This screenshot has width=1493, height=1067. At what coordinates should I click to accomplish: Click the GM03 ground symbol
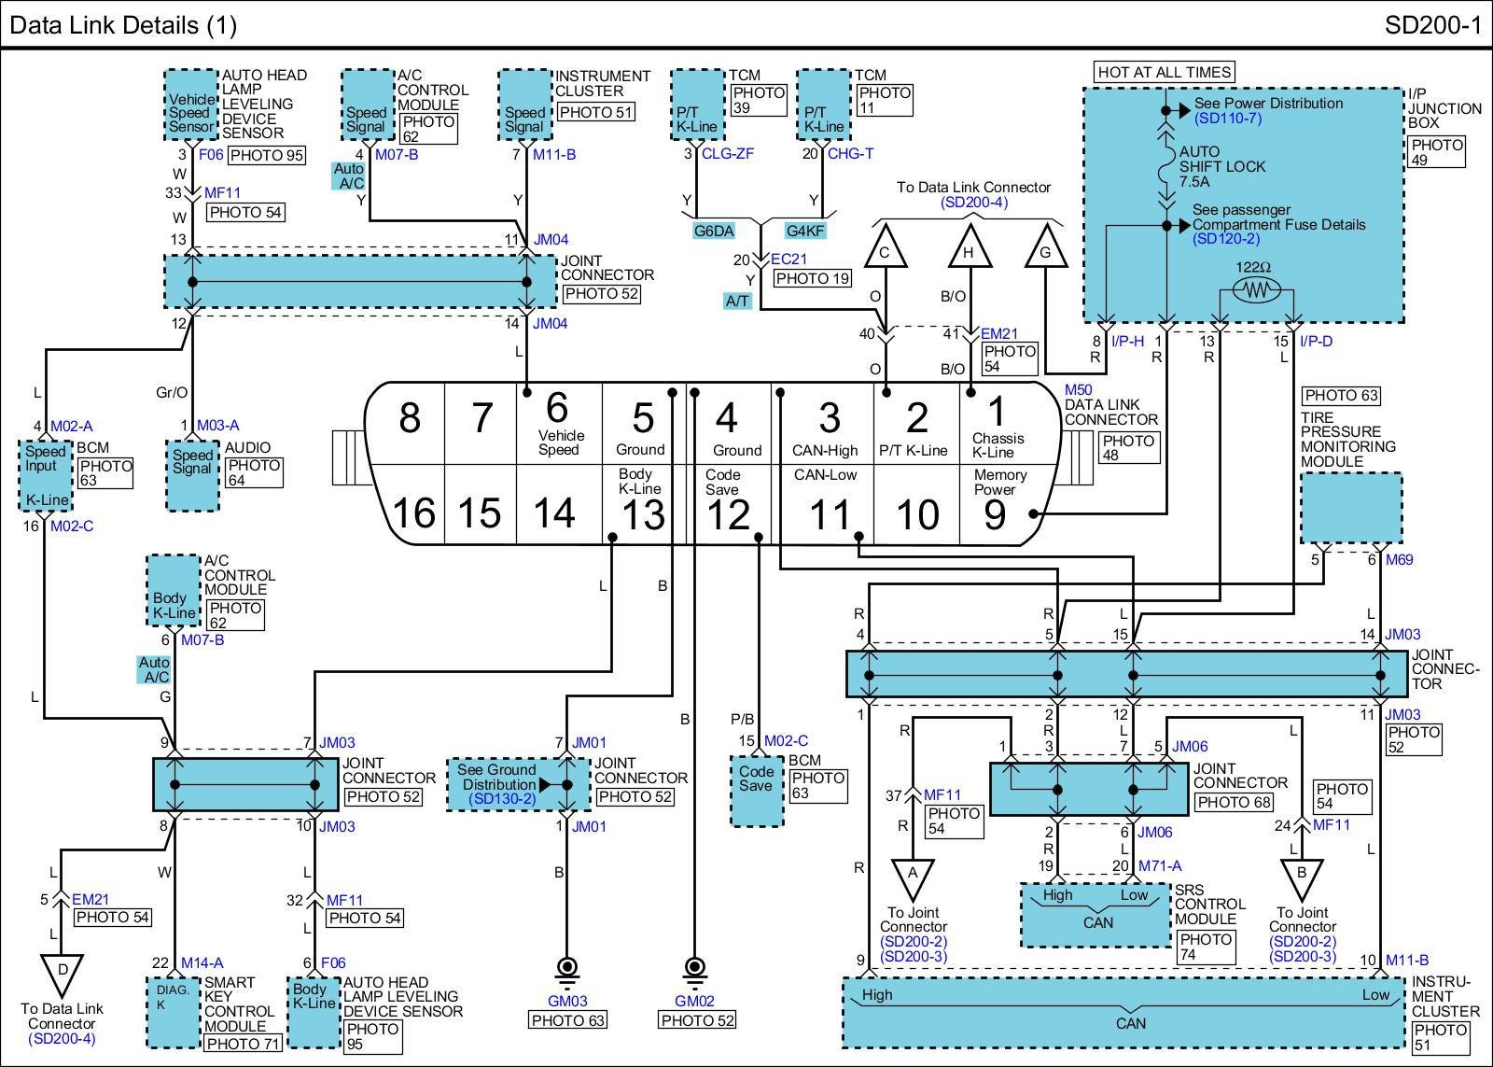point(565,970)
